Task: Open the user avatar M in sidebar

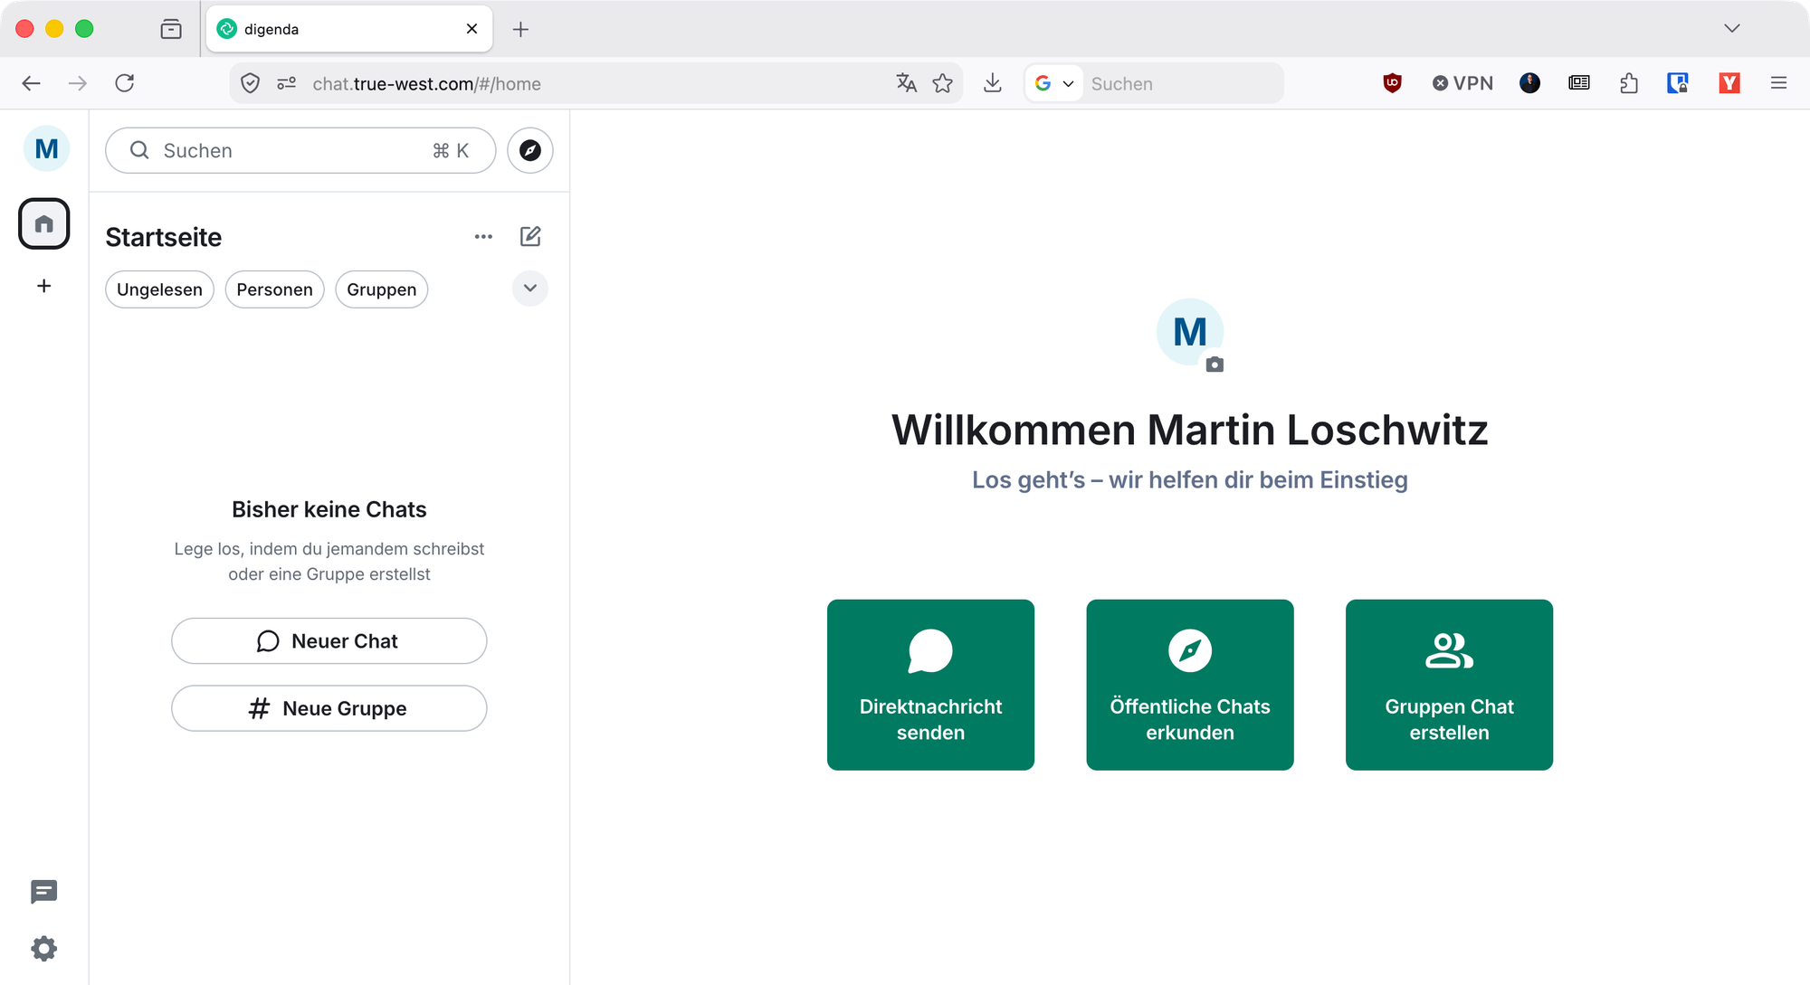Action: click(46, 149)
